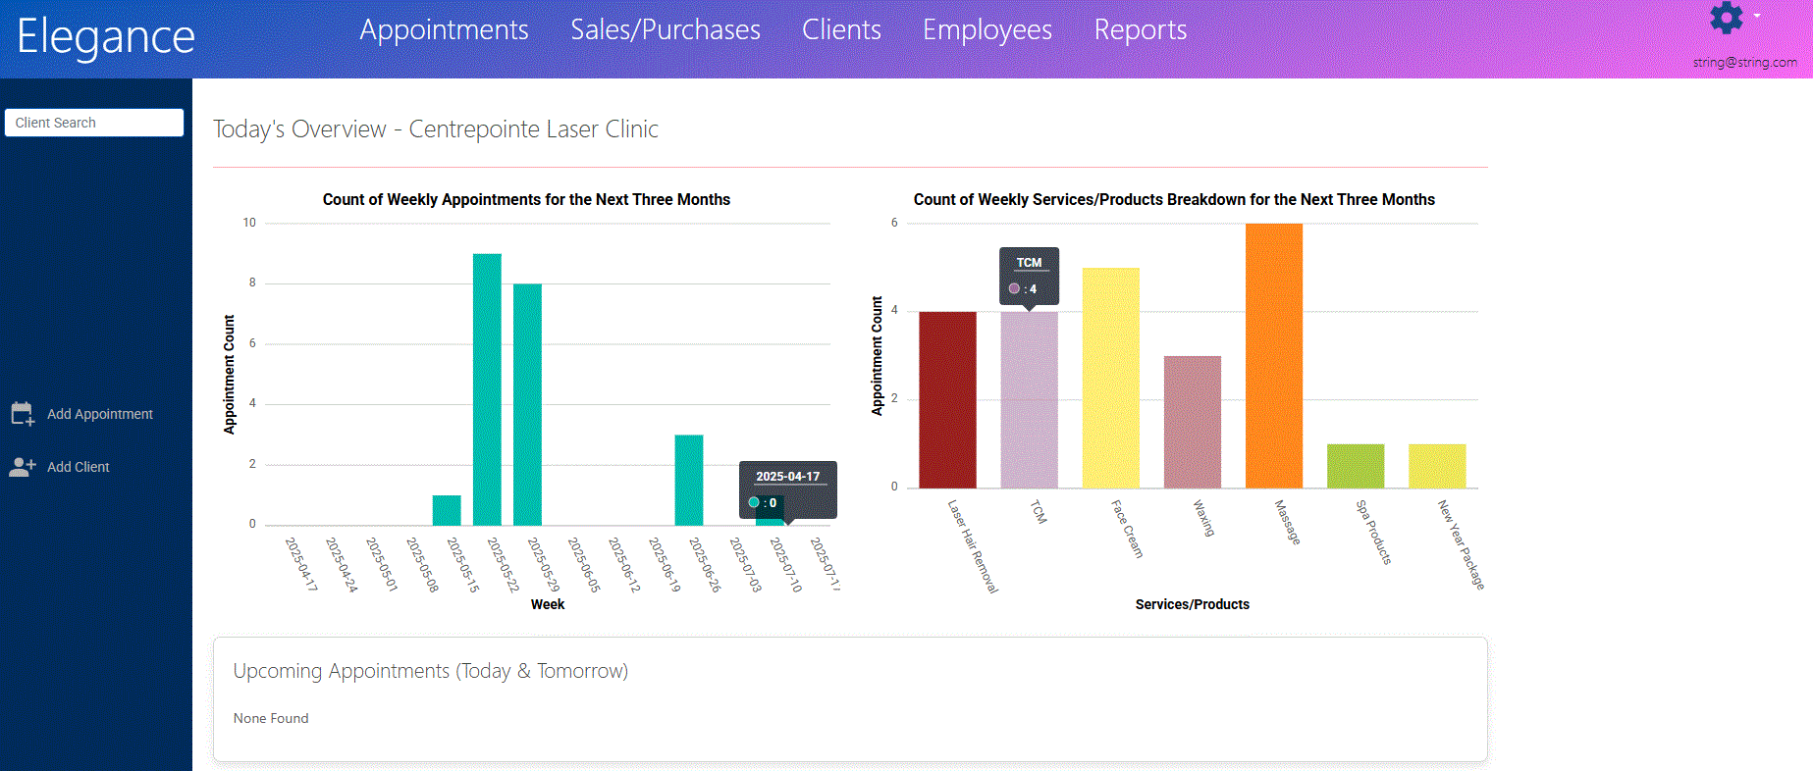This screenshot has width=1813, height=771.
Task: Go to the Clients page
Action: (841, 30)
